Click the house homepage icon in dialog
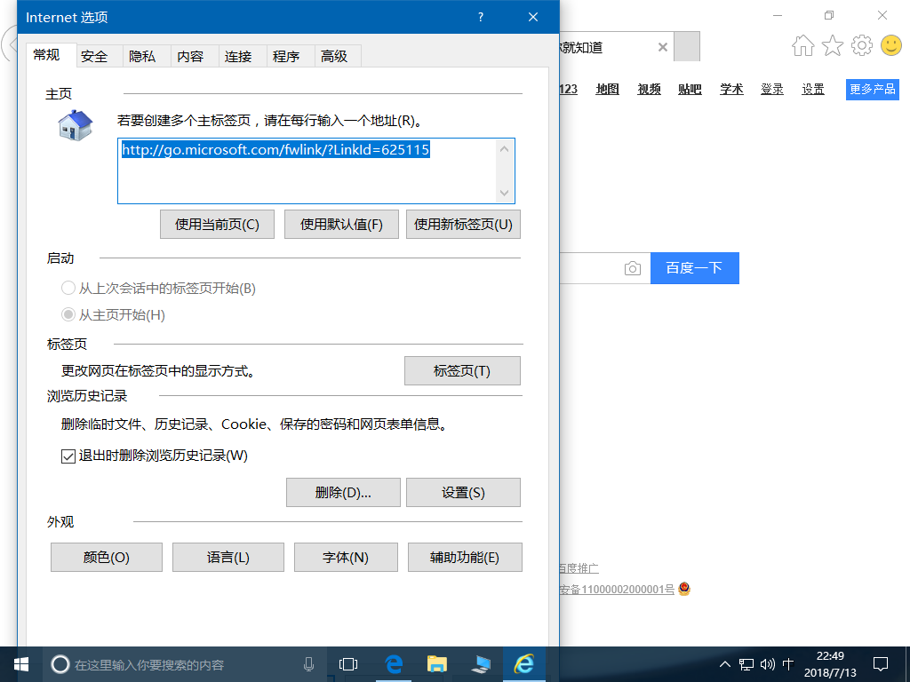The width and height of the screenshot is (910, 682). [76, 124]
